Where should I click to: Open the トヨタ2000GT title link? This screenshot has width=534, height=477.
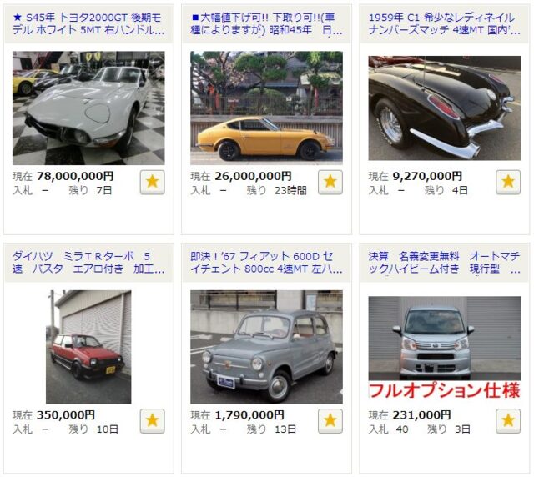tap(88, 23)
